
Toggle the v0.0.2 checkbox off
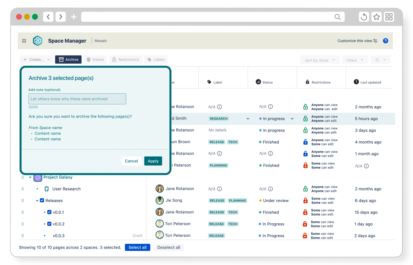tap(49, 224)
